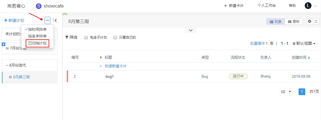The image size is (321, 120).
Task: Open the three-dots plan options menu
Action: 47,20
